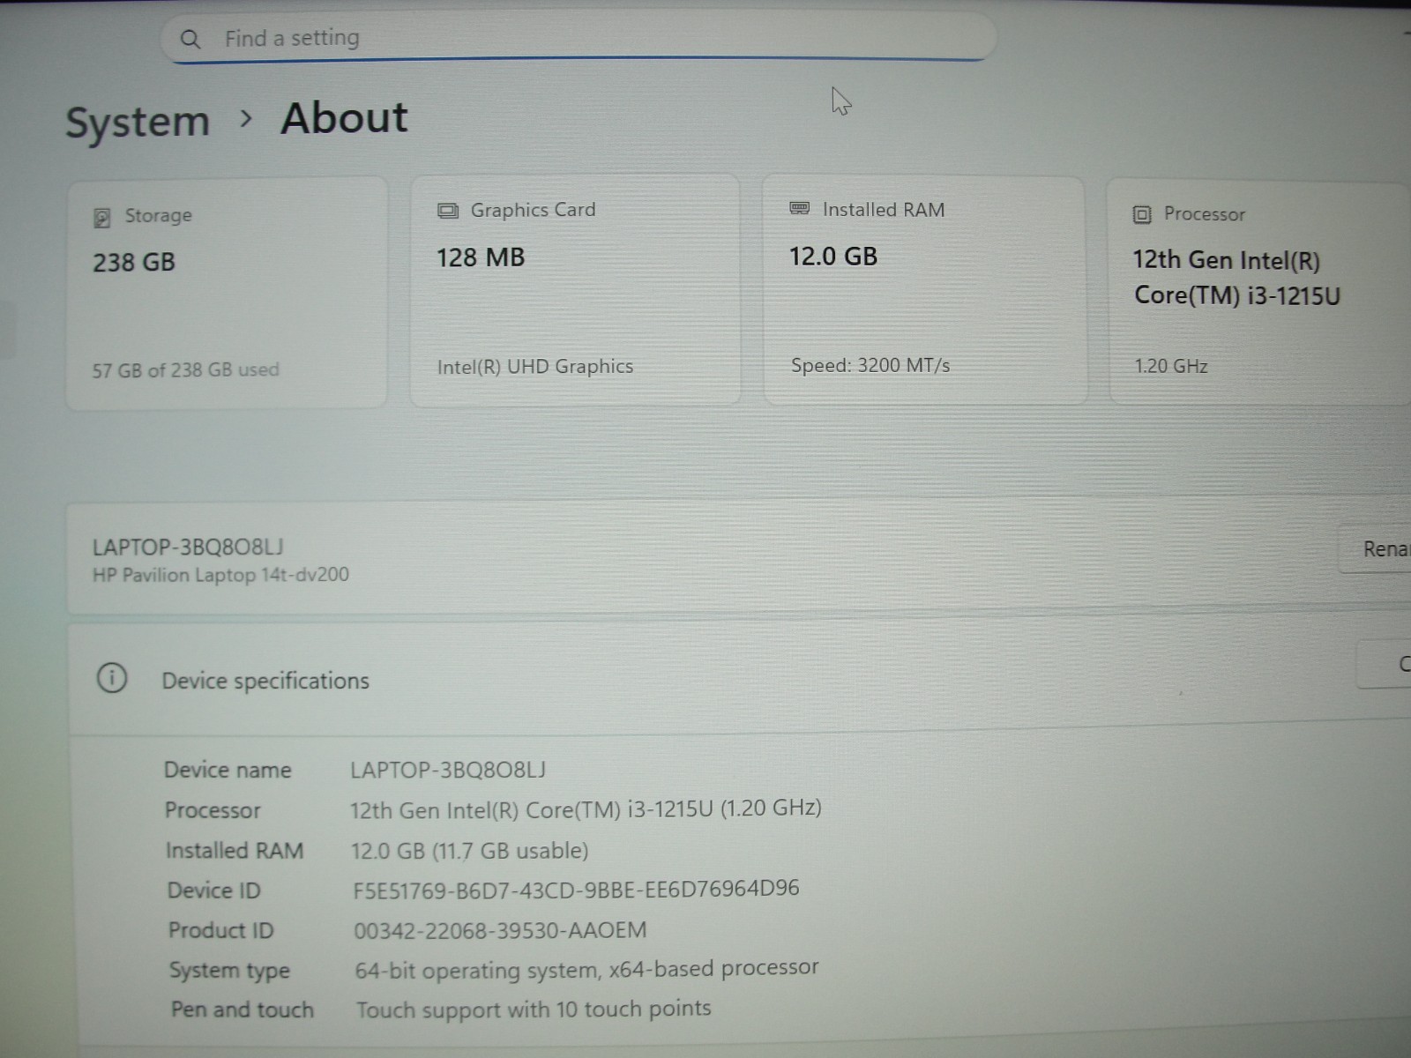Click the Device name label

coord(228,770)
